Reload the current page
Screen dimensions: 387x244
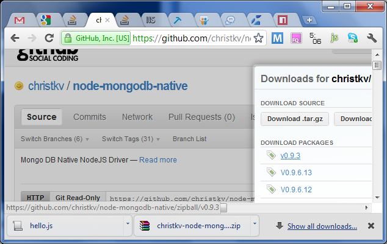49,38
